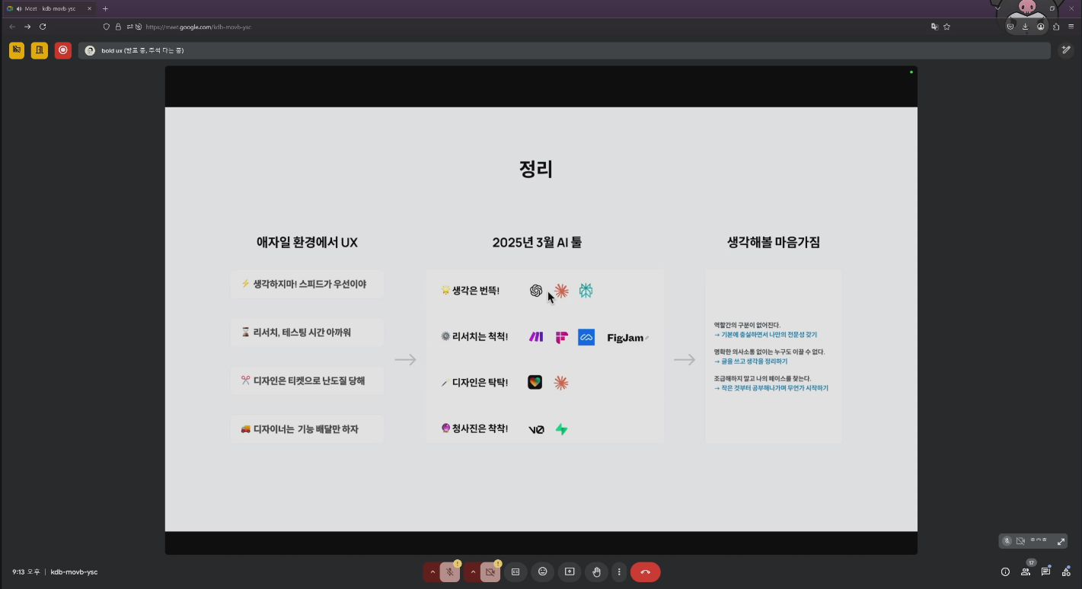Click the yellow door icon button
Viewport: 1082px width, 589px height.
tap(40, 50)
